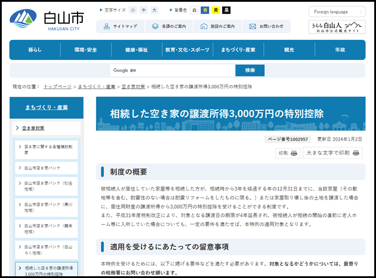Click arrow beside 空き家に関する各種補助制度

(x=20, y=147)
